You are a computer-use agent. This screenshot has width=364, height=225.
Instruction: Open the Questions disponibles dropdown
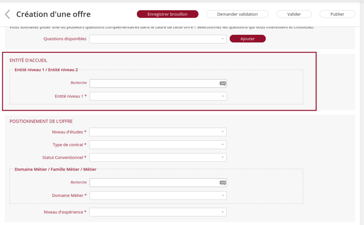click(x=158, y=39)
